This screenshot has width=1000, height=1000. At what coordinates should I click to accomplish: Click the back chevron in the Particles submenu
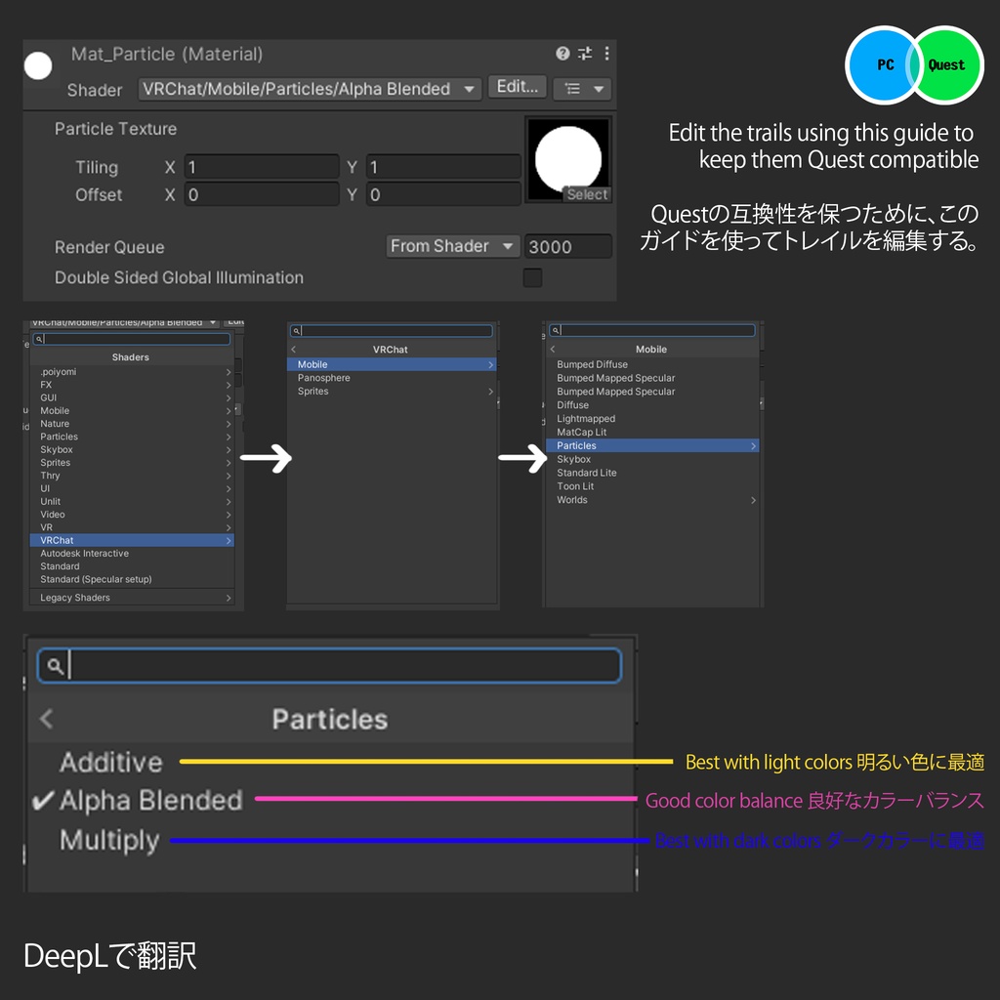(46, 719)
